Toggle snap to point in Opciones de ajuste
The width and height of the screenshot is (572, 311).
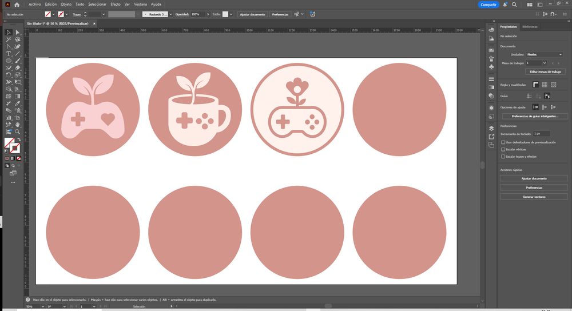pos(535,107)
